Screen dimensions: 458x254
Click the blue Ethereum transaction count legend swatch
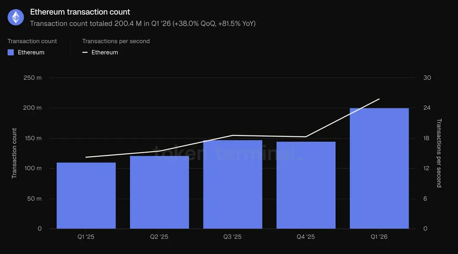pos(11,52)
